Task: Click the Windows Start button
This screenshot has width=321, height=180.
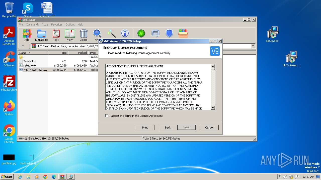Action: click(7, 176)
